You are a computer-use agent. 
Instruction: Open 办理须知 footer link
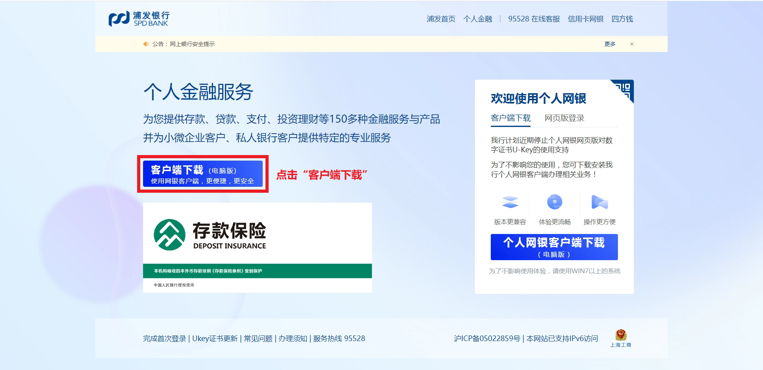pyautogui.click(x=293, y=339)
